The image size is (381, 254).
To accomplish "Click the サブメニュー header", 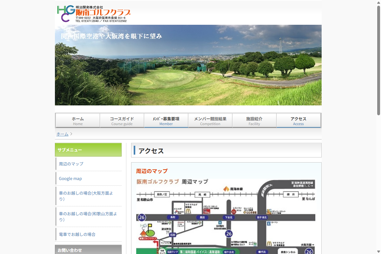I will 88,150.
